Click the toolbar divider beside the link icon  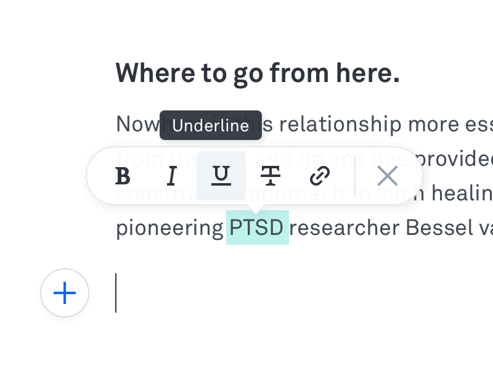(355, 176)
